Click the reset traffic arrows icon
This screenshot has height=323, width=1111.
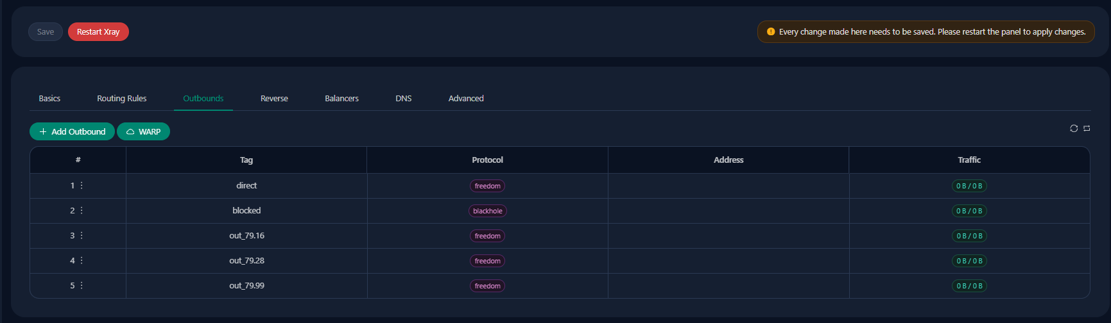pos(1087,128)
